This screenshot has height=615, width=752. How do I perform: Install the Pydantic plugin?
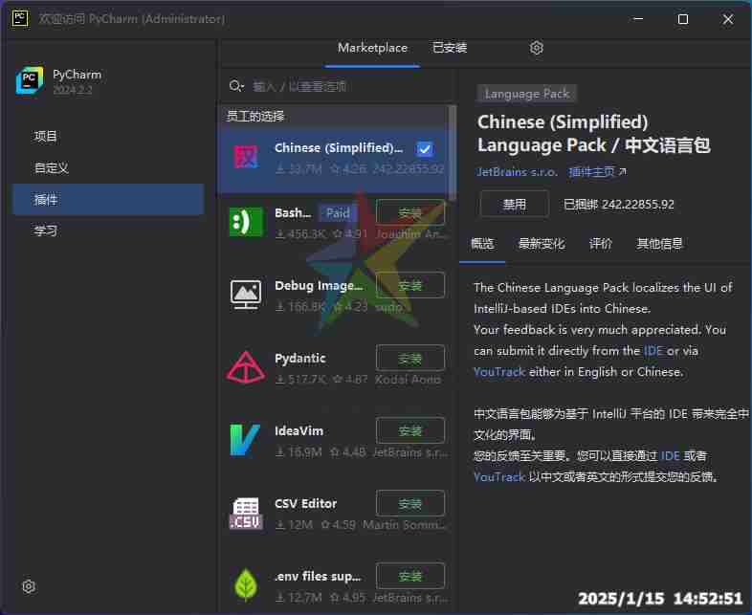pos(410,358)
